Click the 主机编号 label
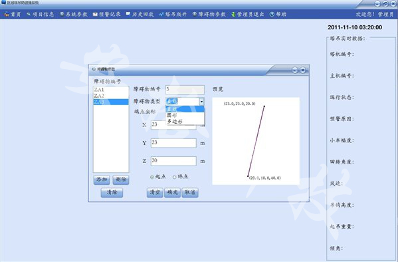398x262 pixels. (342, 76)
